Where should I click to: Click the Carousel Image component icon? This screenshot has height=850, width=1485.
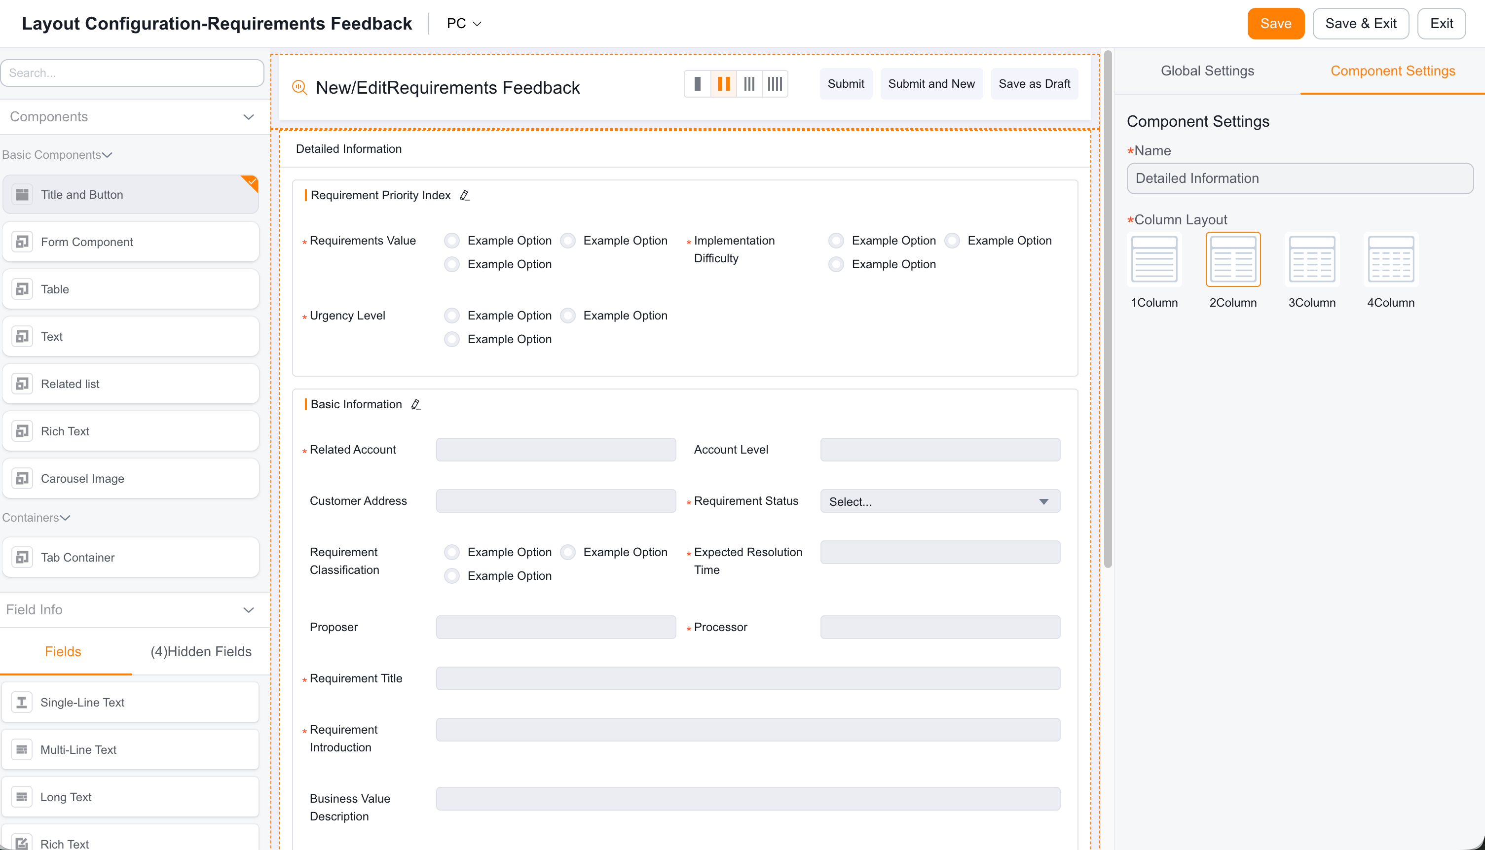coord(22,479)
